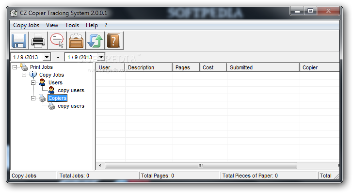353x193 pixels.
Task: Collapse the Copy Jobs tree node
Action: click(x=24, y=75)
